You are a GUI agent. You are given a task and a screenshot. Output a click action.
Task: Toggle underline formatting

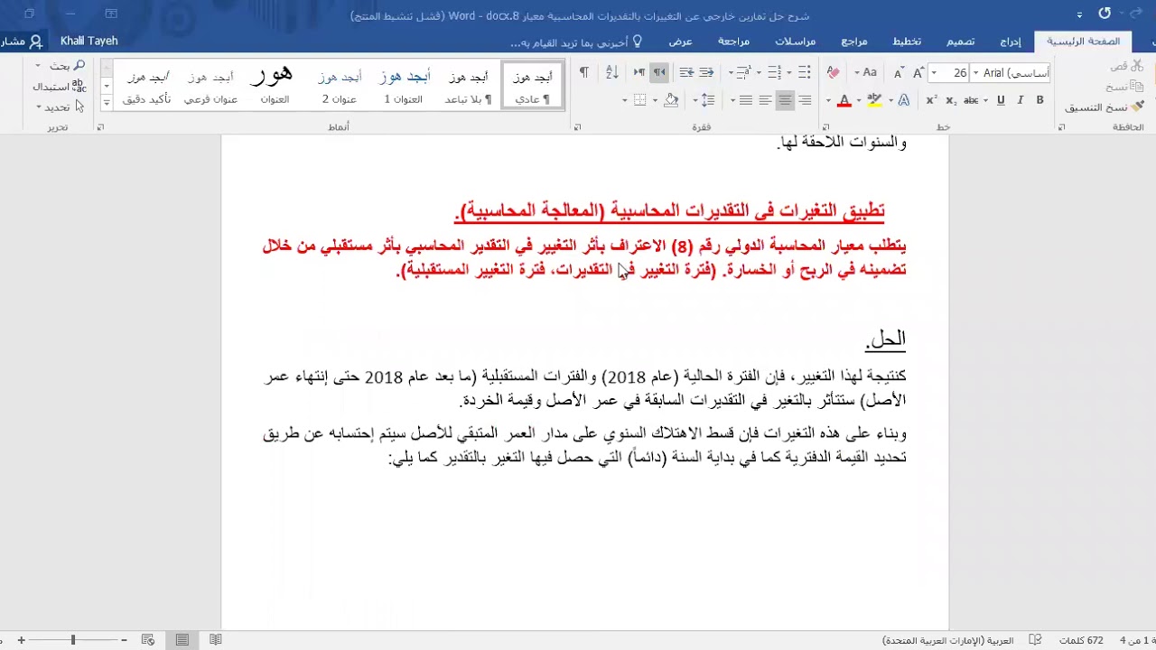click(1001, 100)
